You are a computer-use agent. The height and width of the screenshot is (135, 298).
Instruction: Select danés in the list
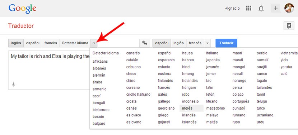[x=131, y=108]
